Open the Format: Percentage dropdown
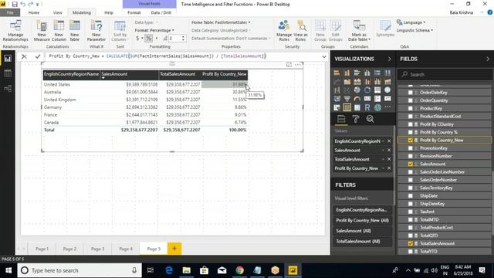Viewport: 494px width, 278px height. tap(154, 30)
